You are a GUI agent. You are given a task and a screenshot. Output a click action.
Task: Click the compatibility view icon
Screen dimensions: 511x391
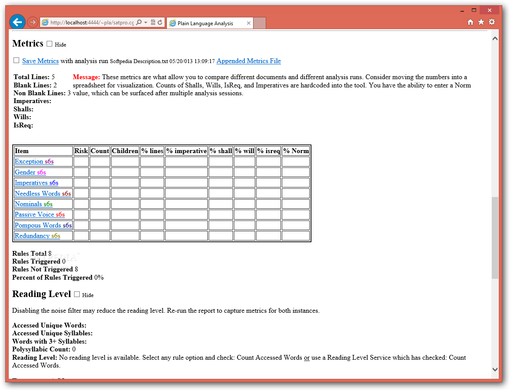pos(153,23)
